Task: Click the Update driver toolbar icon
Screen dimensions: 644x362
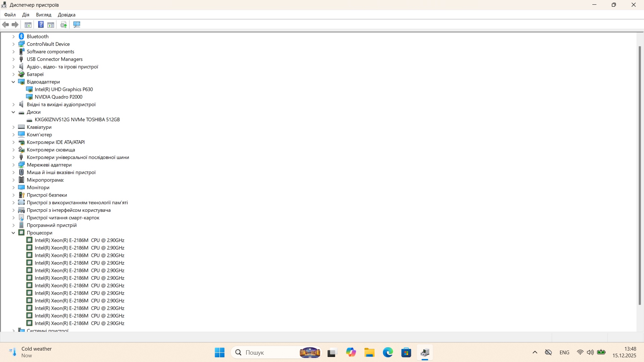Action: 63,24
